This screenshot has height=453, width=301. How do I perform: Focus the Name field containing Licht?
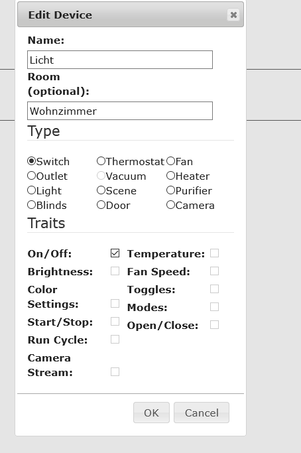pyautogui.click(x=120, y=60)
